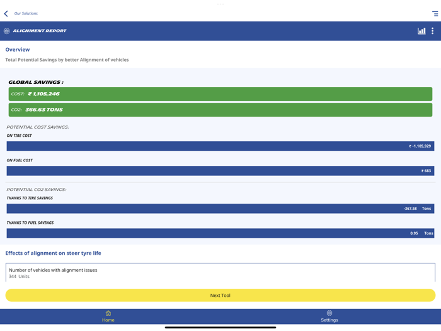Viewport: 441px width, 331px height.
Task: Go to the Home tab
Action: [108, 316]
